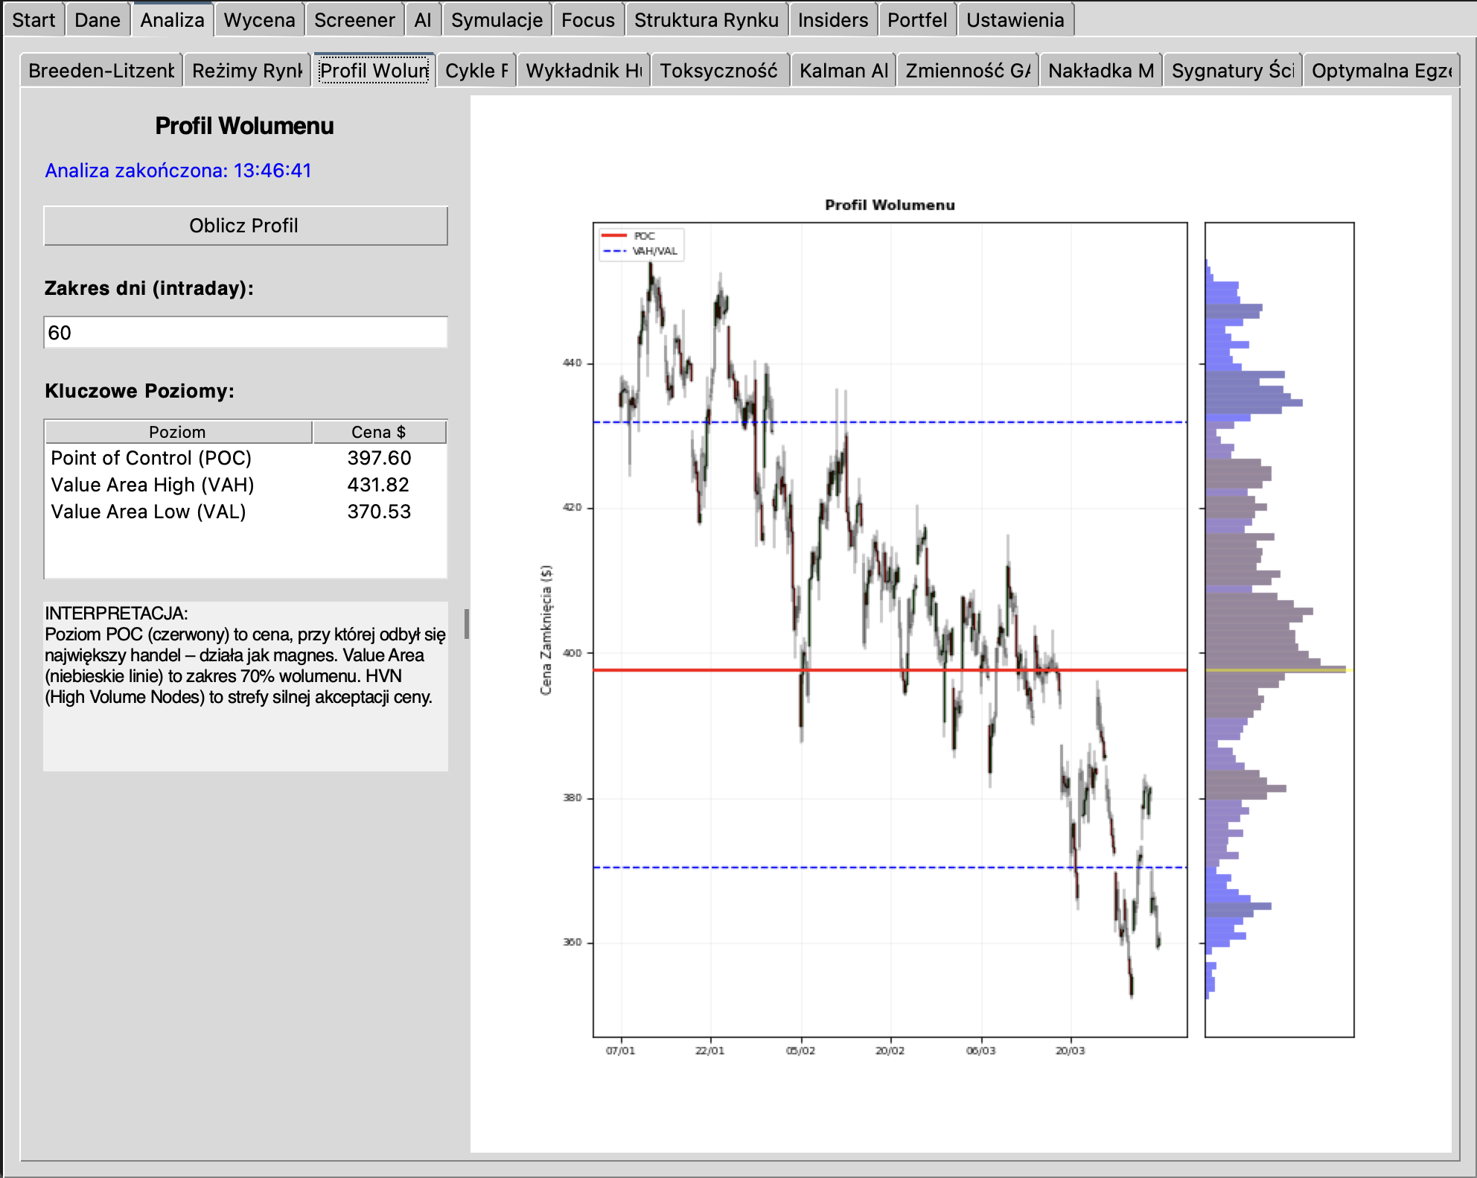
Task: Click the Analiza zakończona status text
Action: click(178, 171)
